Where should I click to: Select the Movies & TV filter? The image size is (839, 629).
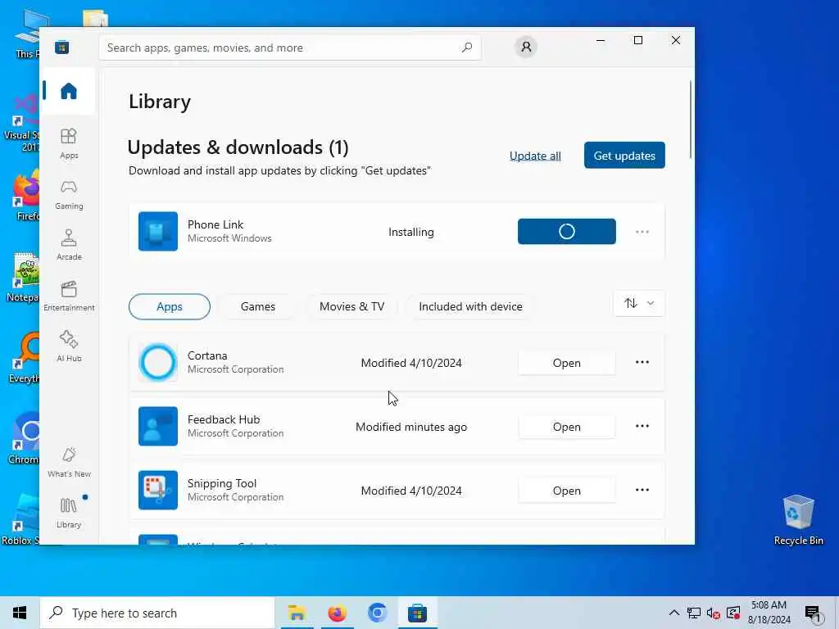click(351, 306)
